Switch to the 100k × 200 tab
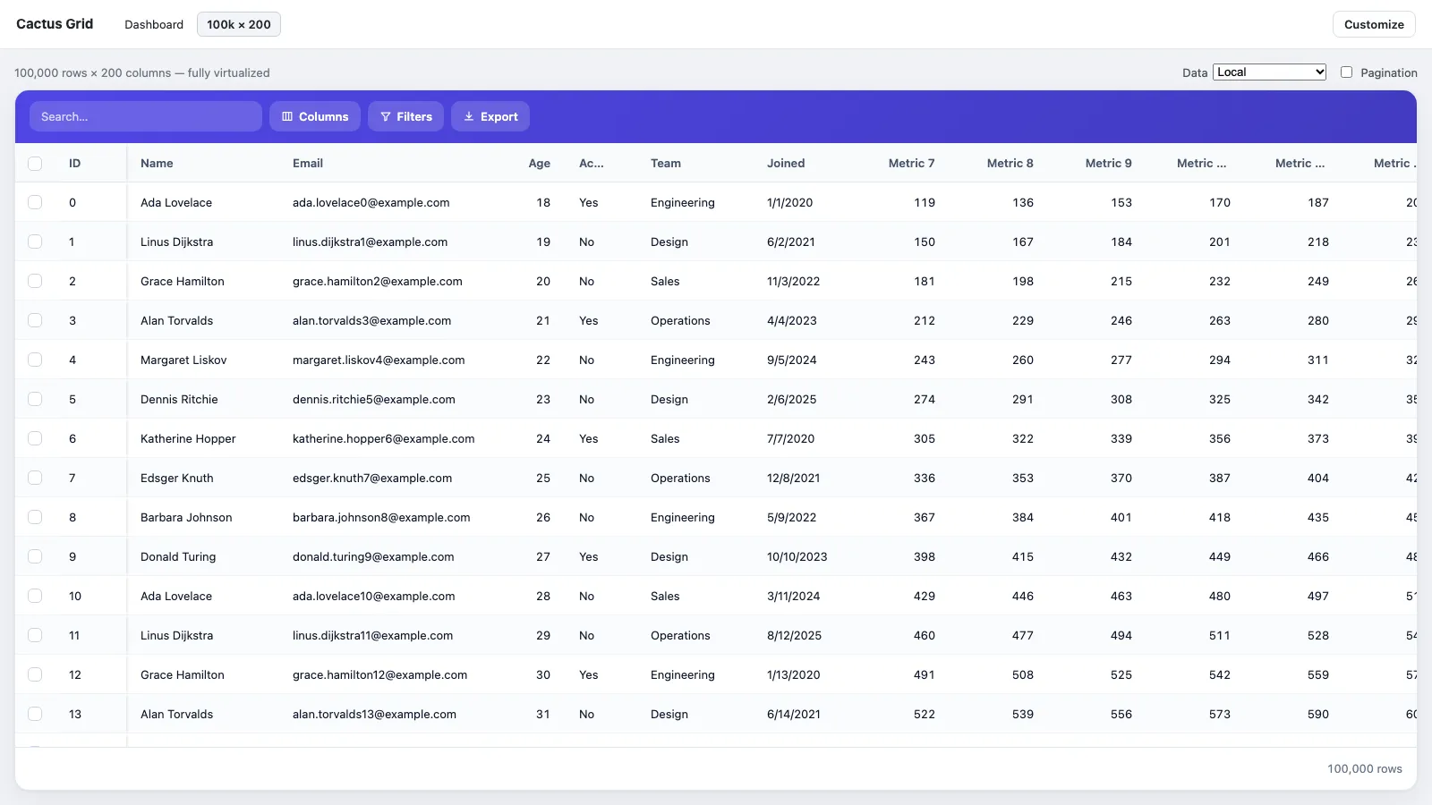This screenshot has height=805, width=1432. point(239,25)
